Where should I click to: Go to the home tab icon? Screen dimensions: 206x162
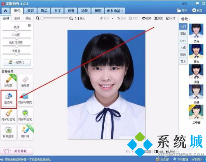click(5, 11)
